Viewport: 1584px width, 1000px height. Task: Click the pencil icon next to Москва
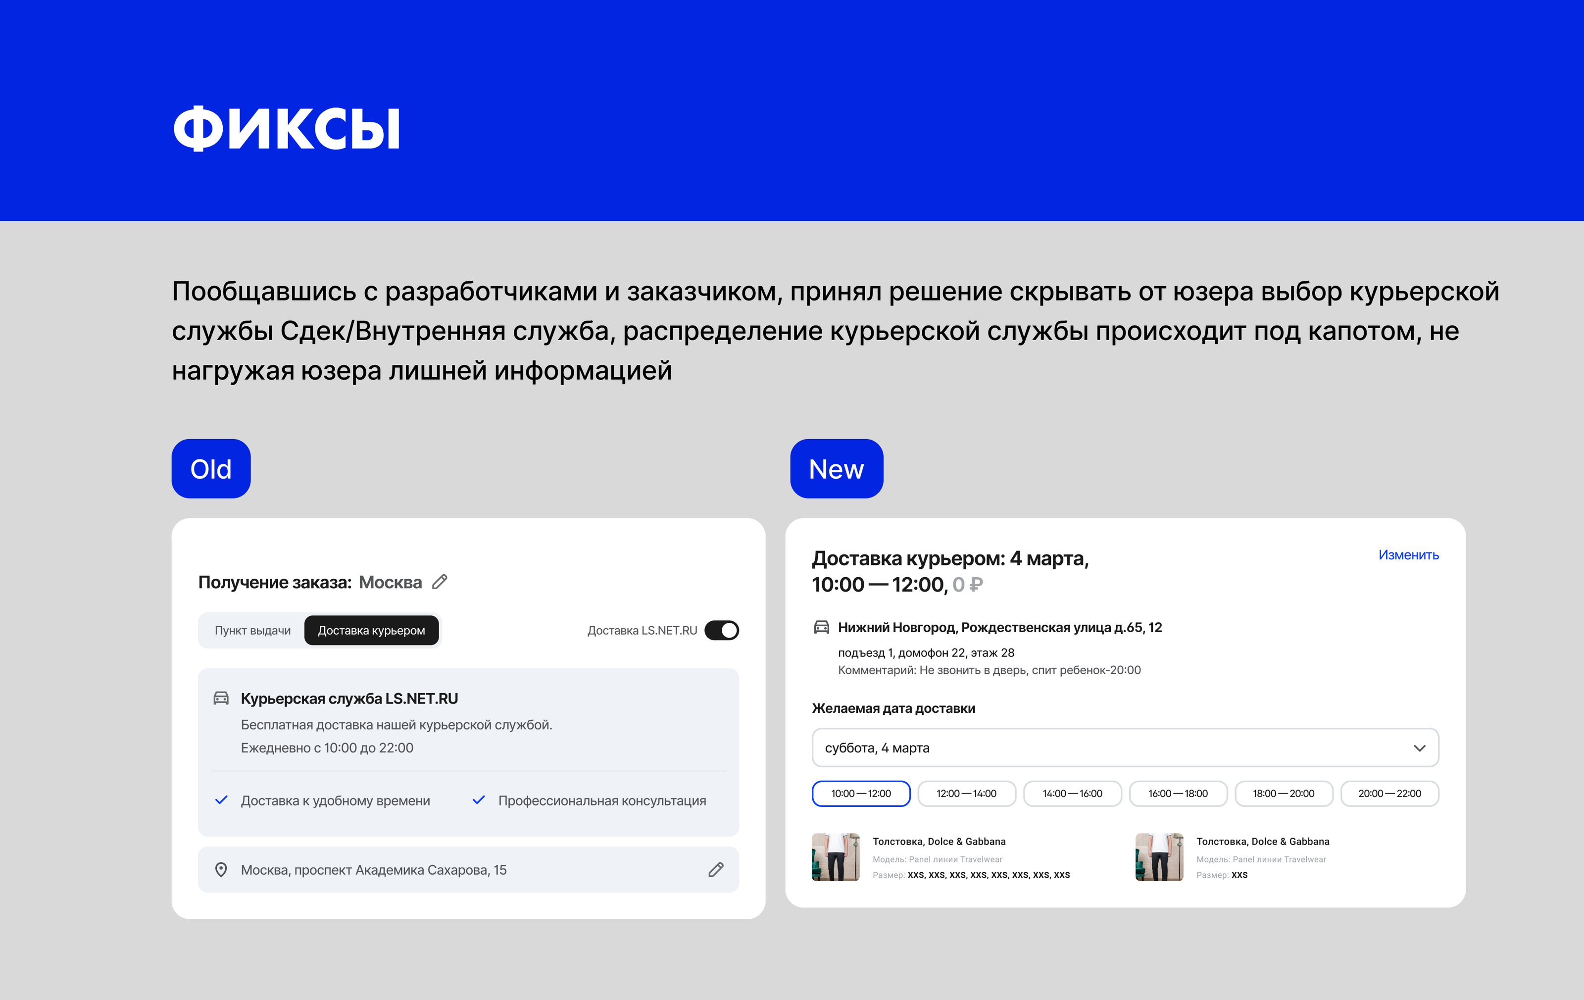(x=440, y=582)
